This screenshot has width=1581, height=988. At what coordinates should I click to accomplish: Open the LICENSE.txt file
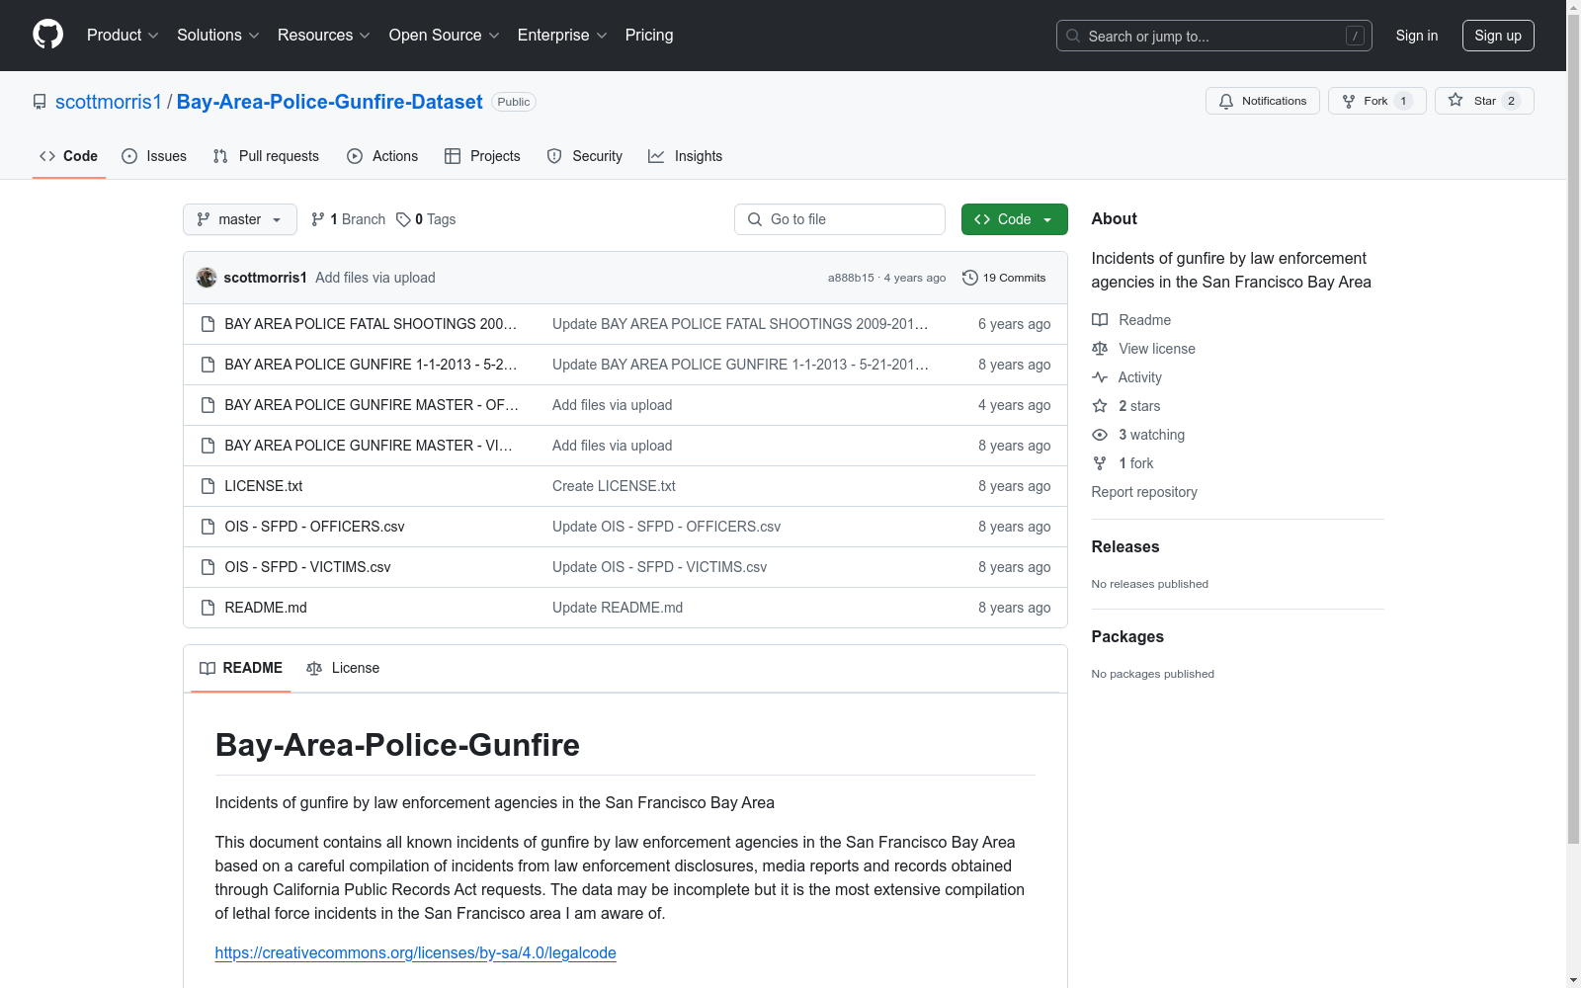264,486
